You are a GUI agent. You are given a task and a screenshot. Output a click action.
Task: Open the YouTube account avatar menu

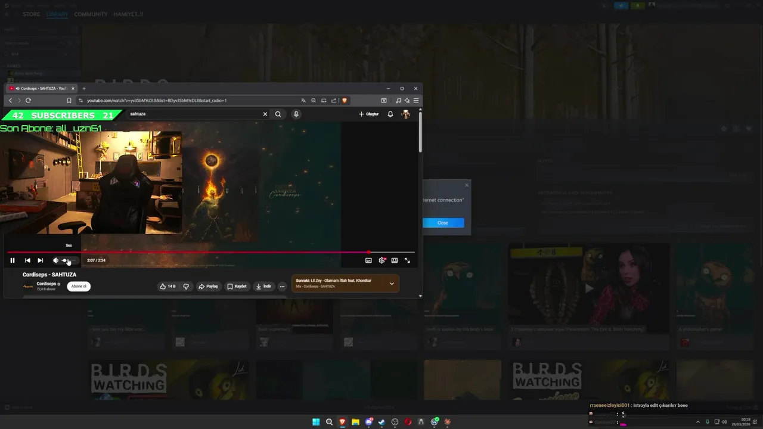[x=406, y=114]
